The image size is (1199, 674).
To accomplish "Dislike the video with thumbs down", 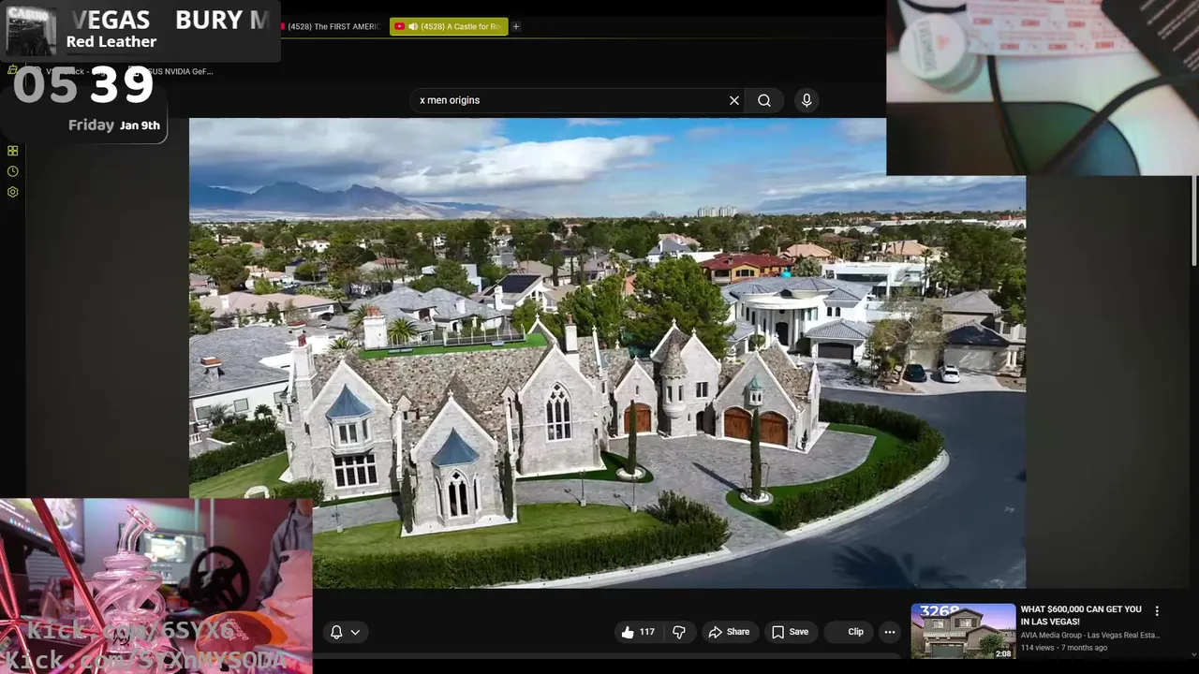I will (679, 632).
